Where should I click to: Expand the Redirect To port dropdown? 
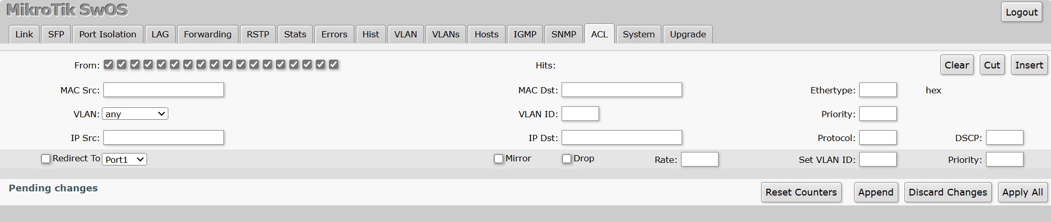pyautogui.click(x=125, y=159)
